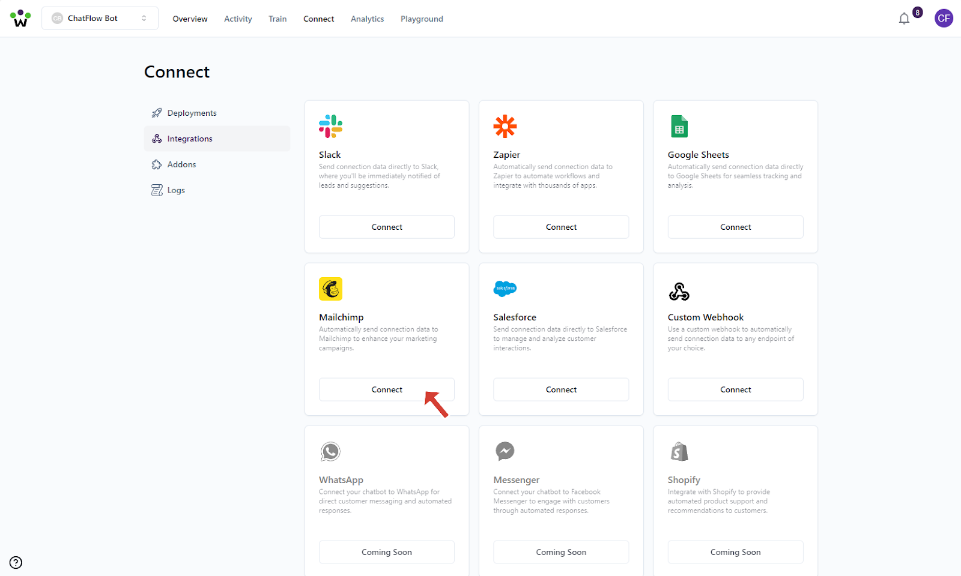961x576 pixels.
Task: Click the Google Sheets card title
Action: tap(698, 155)
